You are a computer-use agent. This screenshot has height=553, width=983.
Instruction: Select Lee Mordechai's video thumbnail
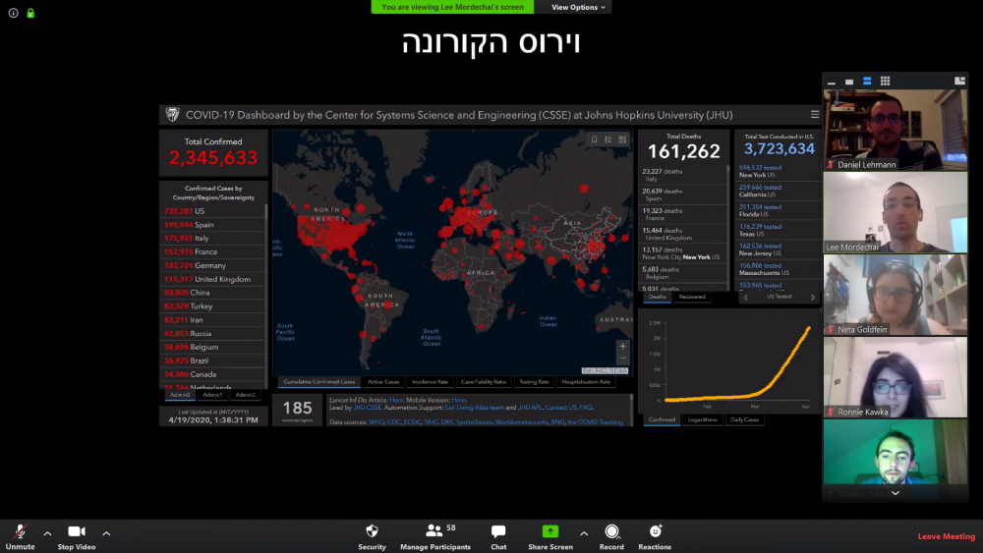point(896,212)
